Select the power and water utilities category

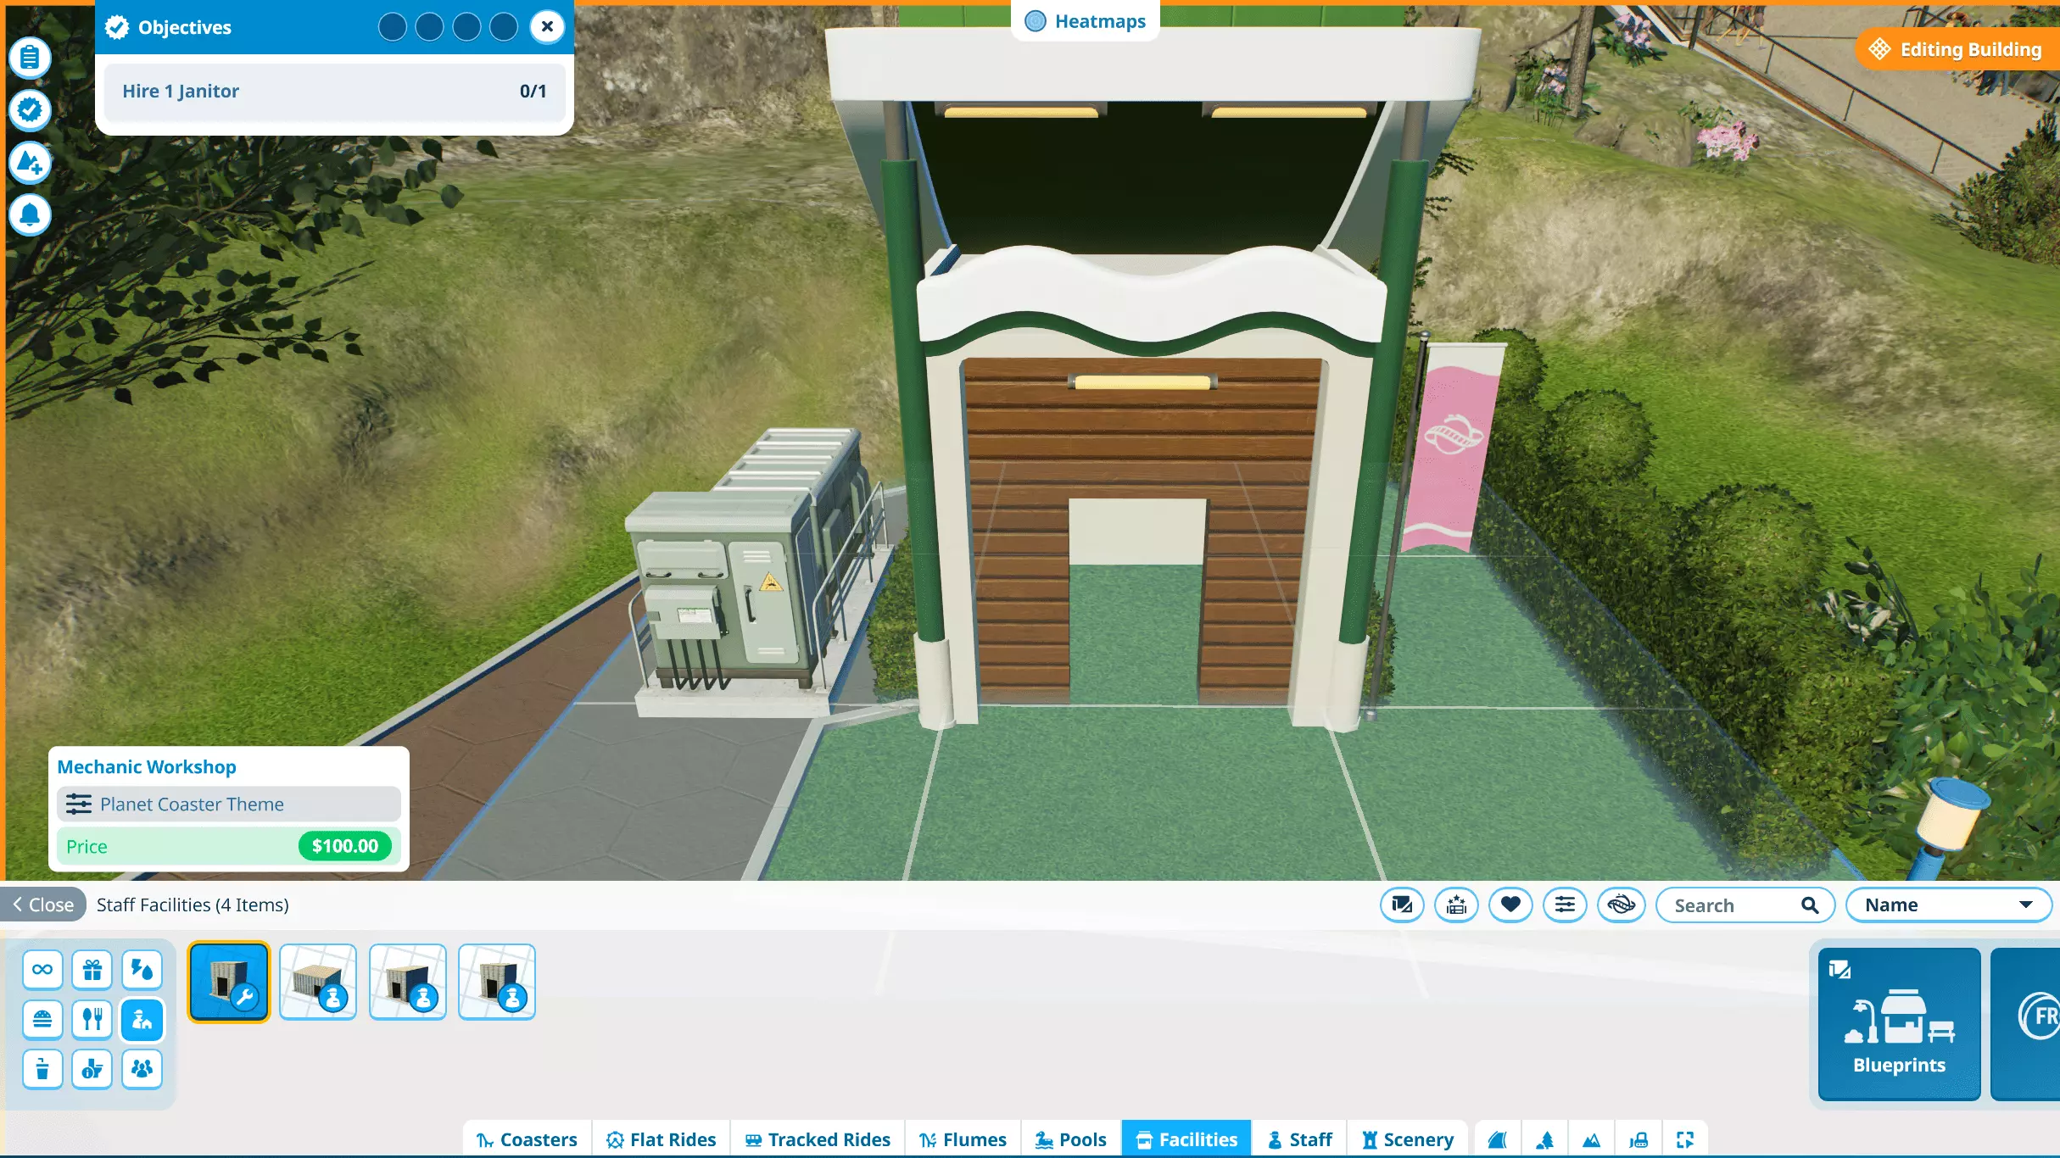point(142,970)
